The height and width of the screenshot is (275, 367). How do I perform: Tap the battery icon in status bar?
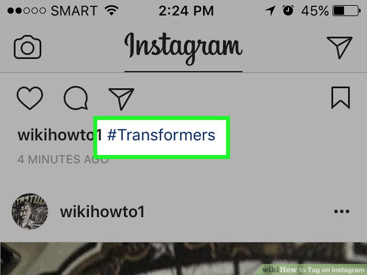tap(347, 11)
